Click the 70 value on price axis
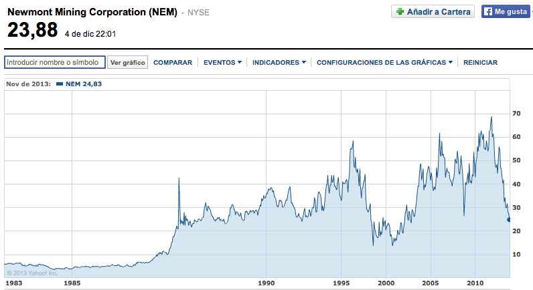Viewport: 533px width, 290px height. coord(516,114)
